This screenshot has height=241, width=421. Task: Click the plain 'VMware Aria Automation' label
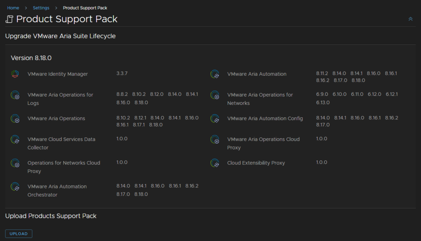click(x=257, y=74)
